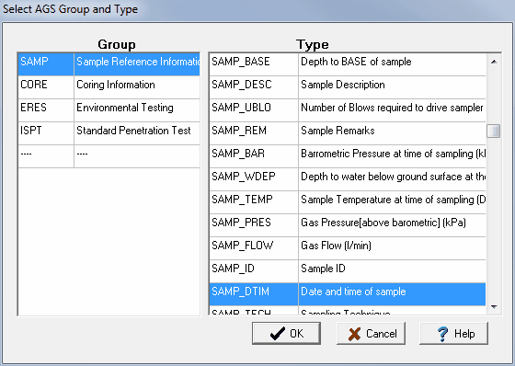Viewport: 515px width, 366px height.
Task: Select the CORE group row
Action: 109,87
